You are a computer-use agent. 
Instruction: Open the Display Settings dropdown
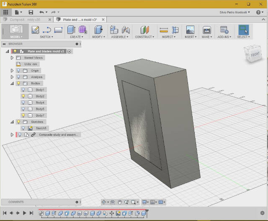pyautogui.click(x=145, y=202)
